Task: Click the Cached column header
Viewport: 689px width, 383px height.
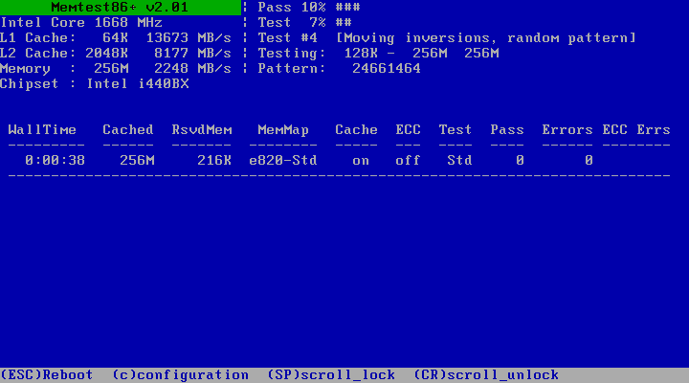Action: click(x=128, y=129)
